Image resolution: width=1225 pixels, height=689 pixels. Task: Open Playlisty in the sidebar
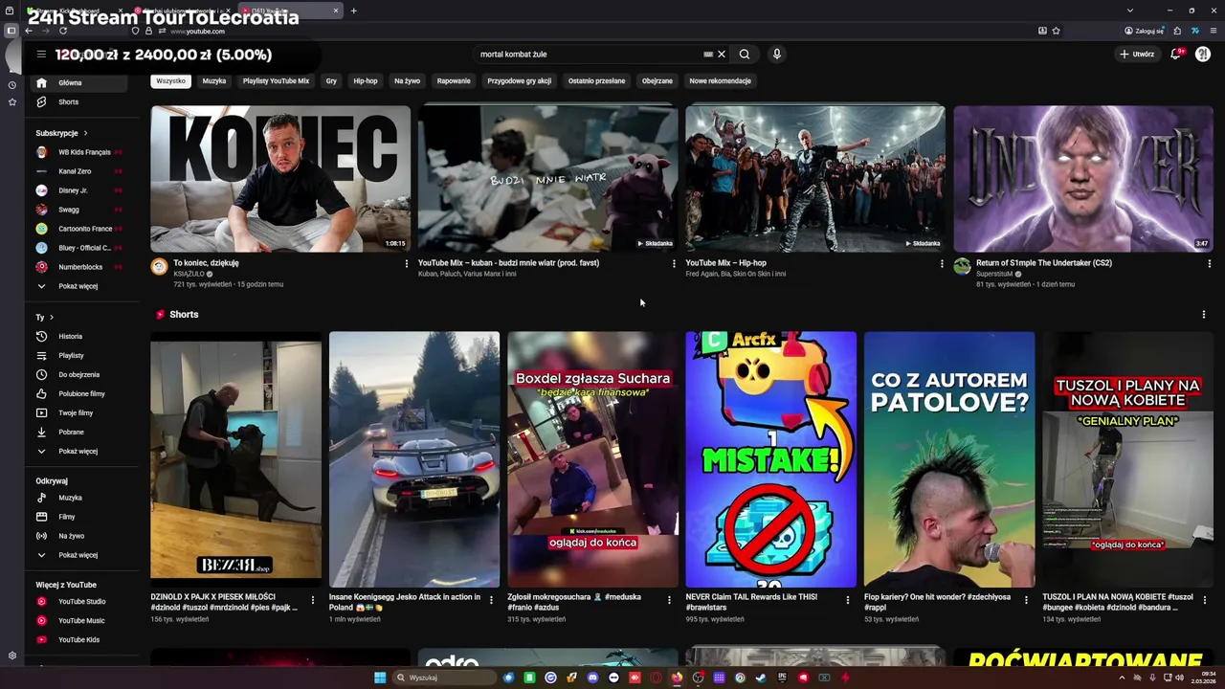click(x=77, y=356)
